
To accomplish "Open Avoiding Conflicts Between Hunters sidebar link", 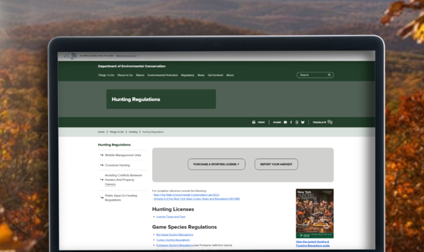I will point(123,180).
